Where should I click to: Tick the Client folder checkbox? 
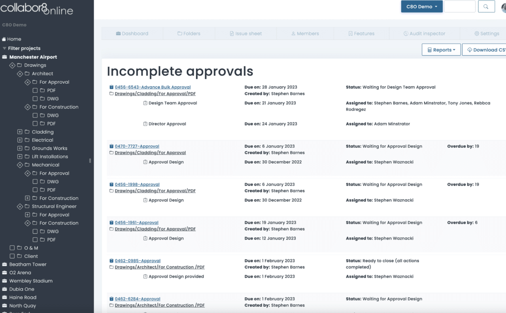(12, 256)
